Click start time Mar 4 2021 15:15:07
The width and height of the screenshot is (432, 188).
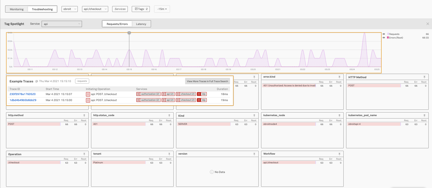tap(59, 94)
